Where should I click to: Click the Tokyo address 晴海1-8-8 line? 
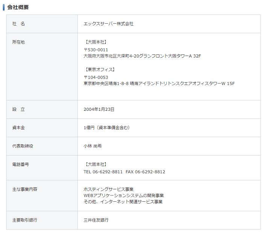click(x=159, y=83)
